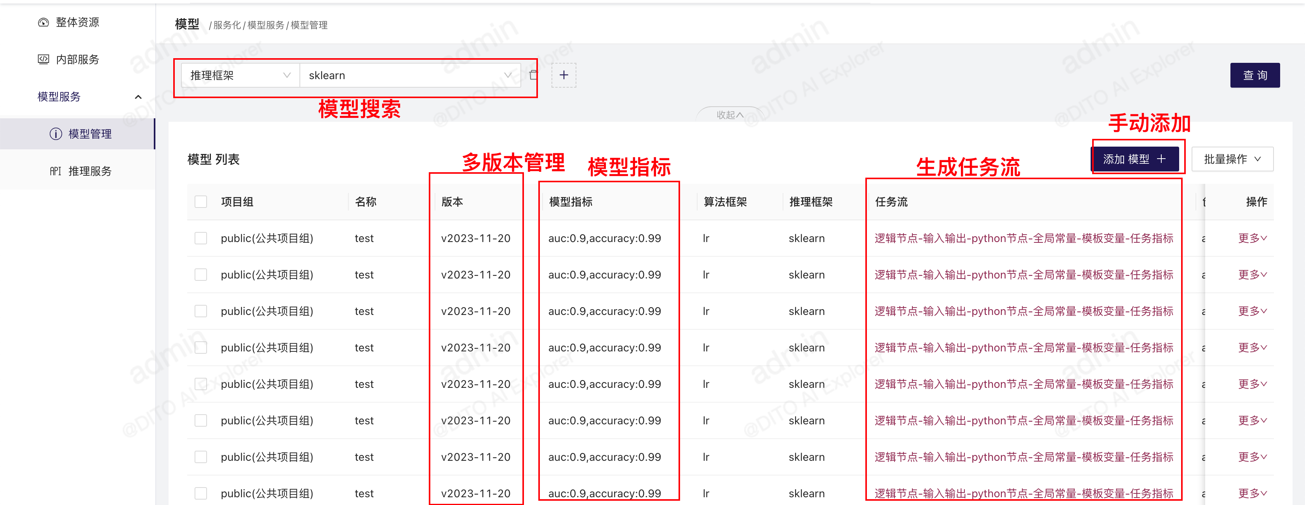Open the sklearn value dropdown
Screen dimensions: 1305x505
[409, 75]
